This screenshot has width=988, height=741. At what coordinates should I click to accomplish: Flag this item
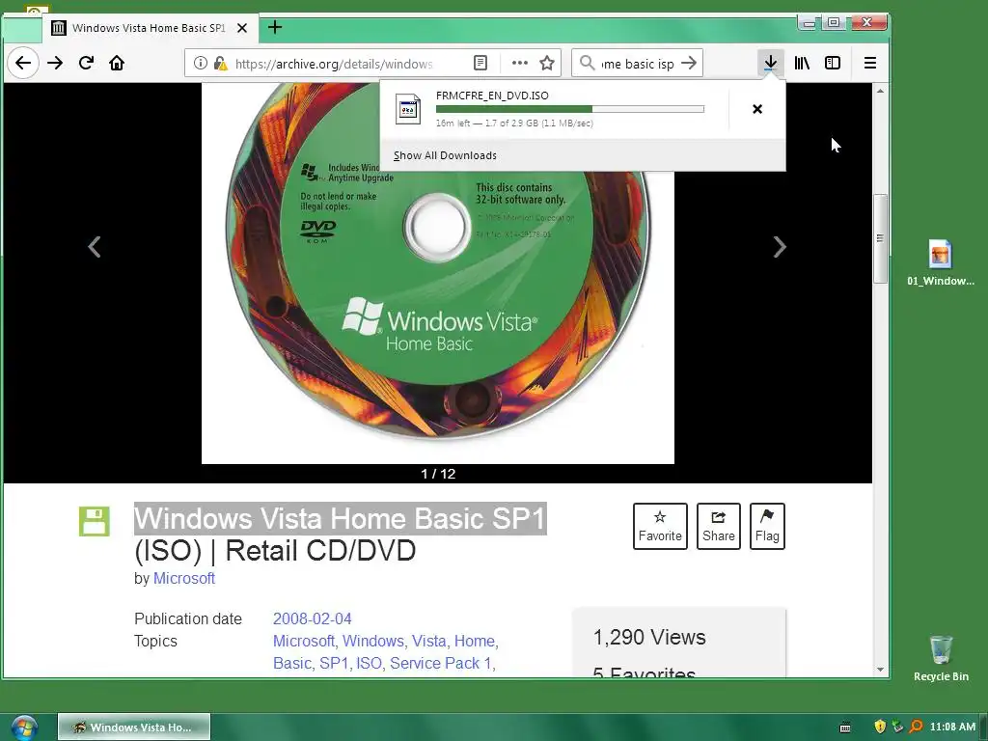pos(767,526)
